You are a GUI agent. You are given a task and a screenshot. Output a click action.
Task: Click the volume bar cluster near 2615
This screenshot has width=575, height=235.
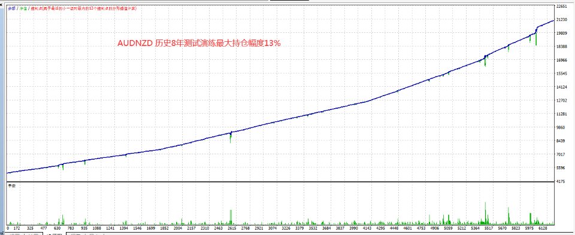[x=231, y=216]
